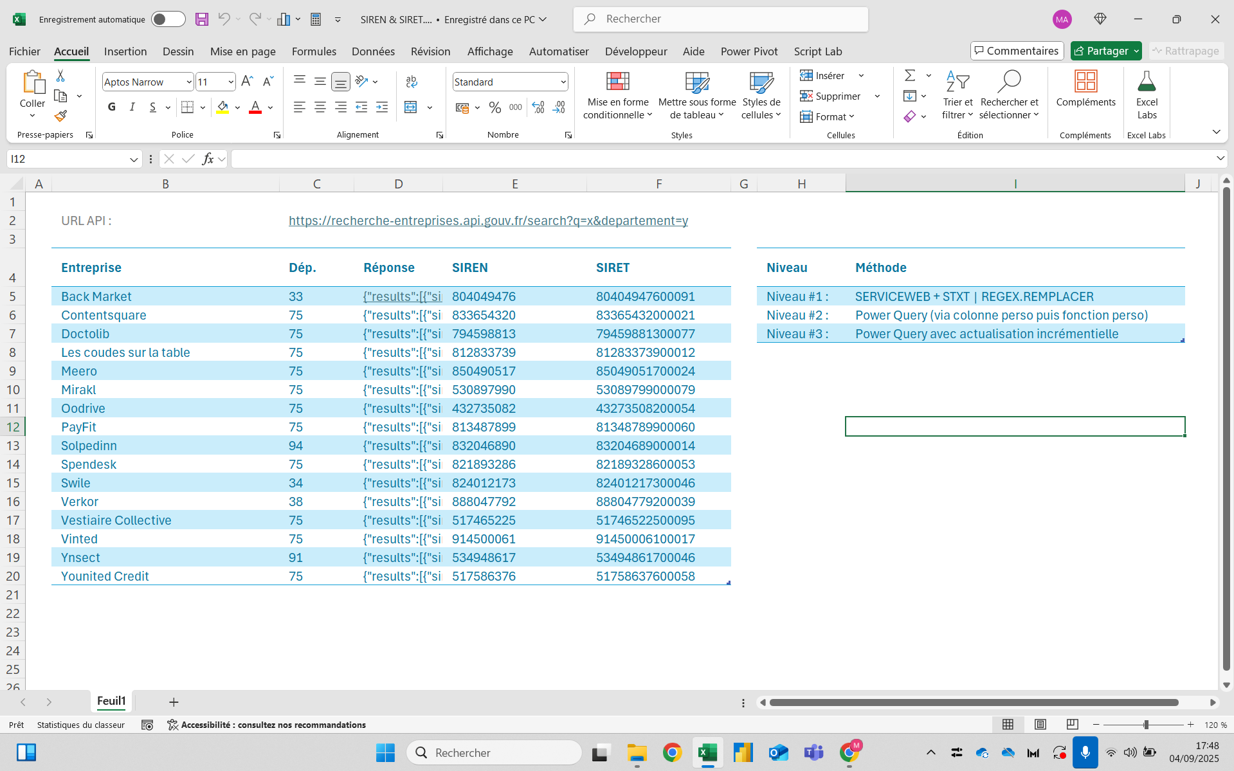Toggle bottom vertical alignment
Viewport: 1234px width, 771px height.
coord(341,82)
